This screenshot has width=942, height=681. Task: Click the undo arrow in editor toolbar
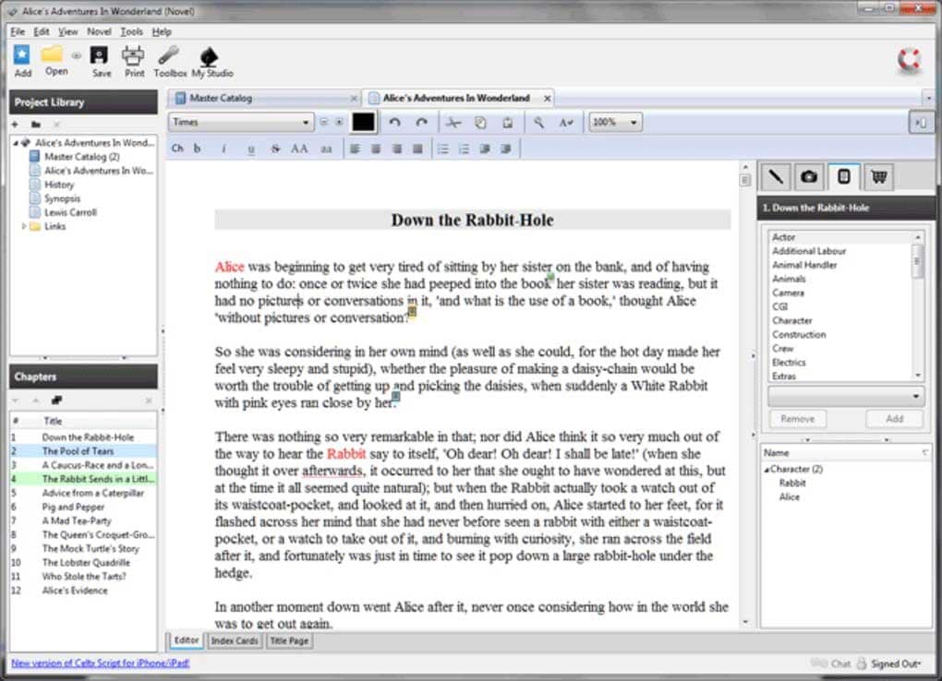pyautogui.click(x=394, y=123)
